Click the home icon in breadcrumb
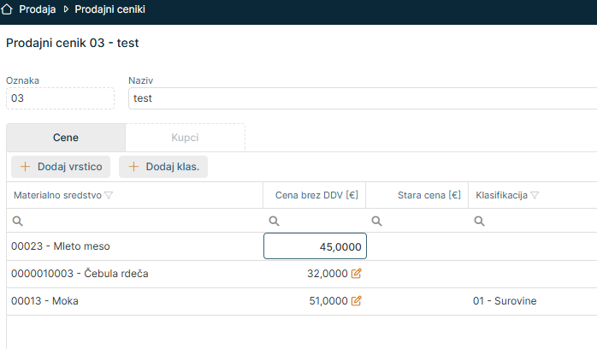Image resolution: width=597 pixels, height=349 pixels. (9, 10)
